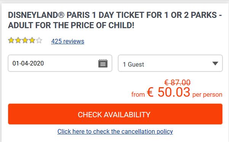Click the fourth yellow rating star

tap(32, 40)
